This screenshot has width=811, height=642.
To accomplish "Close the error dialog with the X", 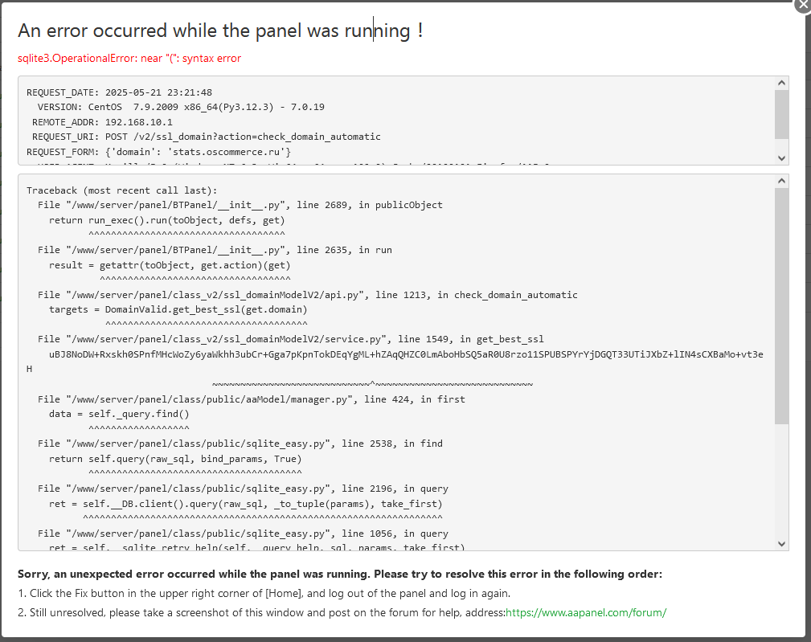I will [x=803, y=4].
